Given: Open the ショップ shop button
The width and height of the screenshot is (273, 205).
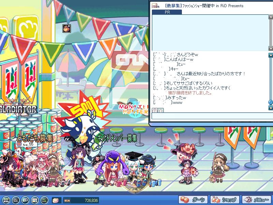Looking at the screenshot, I should coord(225,200).
